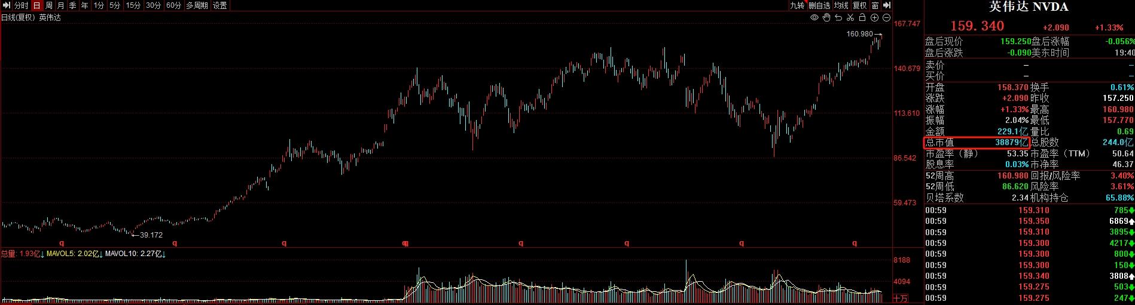The height and width of the screenshot is (305, 1135).
Task: Click the MAVOL5 2.02亿 indicator label
Action: tap(74, 254)
